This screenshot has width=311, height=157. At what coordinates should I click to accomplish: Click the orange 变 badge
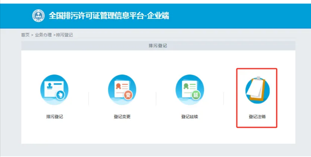click(x=128, y=95)
